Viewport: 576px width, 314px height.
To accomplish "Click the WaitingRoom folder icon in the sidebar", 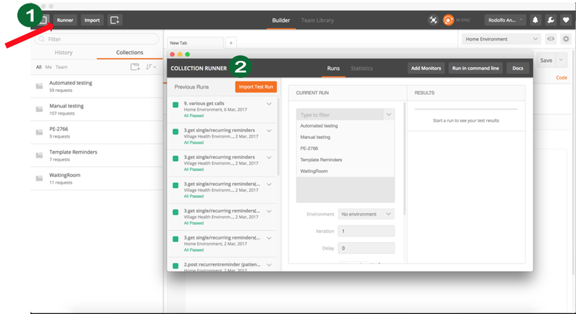I will click(x=39, y=178).
